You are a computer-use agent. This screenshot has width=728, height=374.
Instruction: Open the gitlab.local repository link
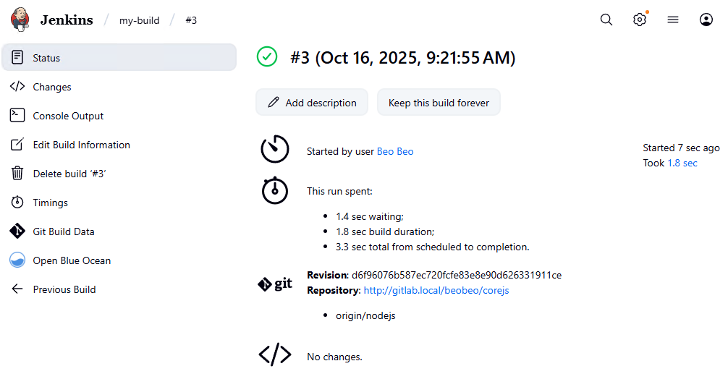point(436,290)
